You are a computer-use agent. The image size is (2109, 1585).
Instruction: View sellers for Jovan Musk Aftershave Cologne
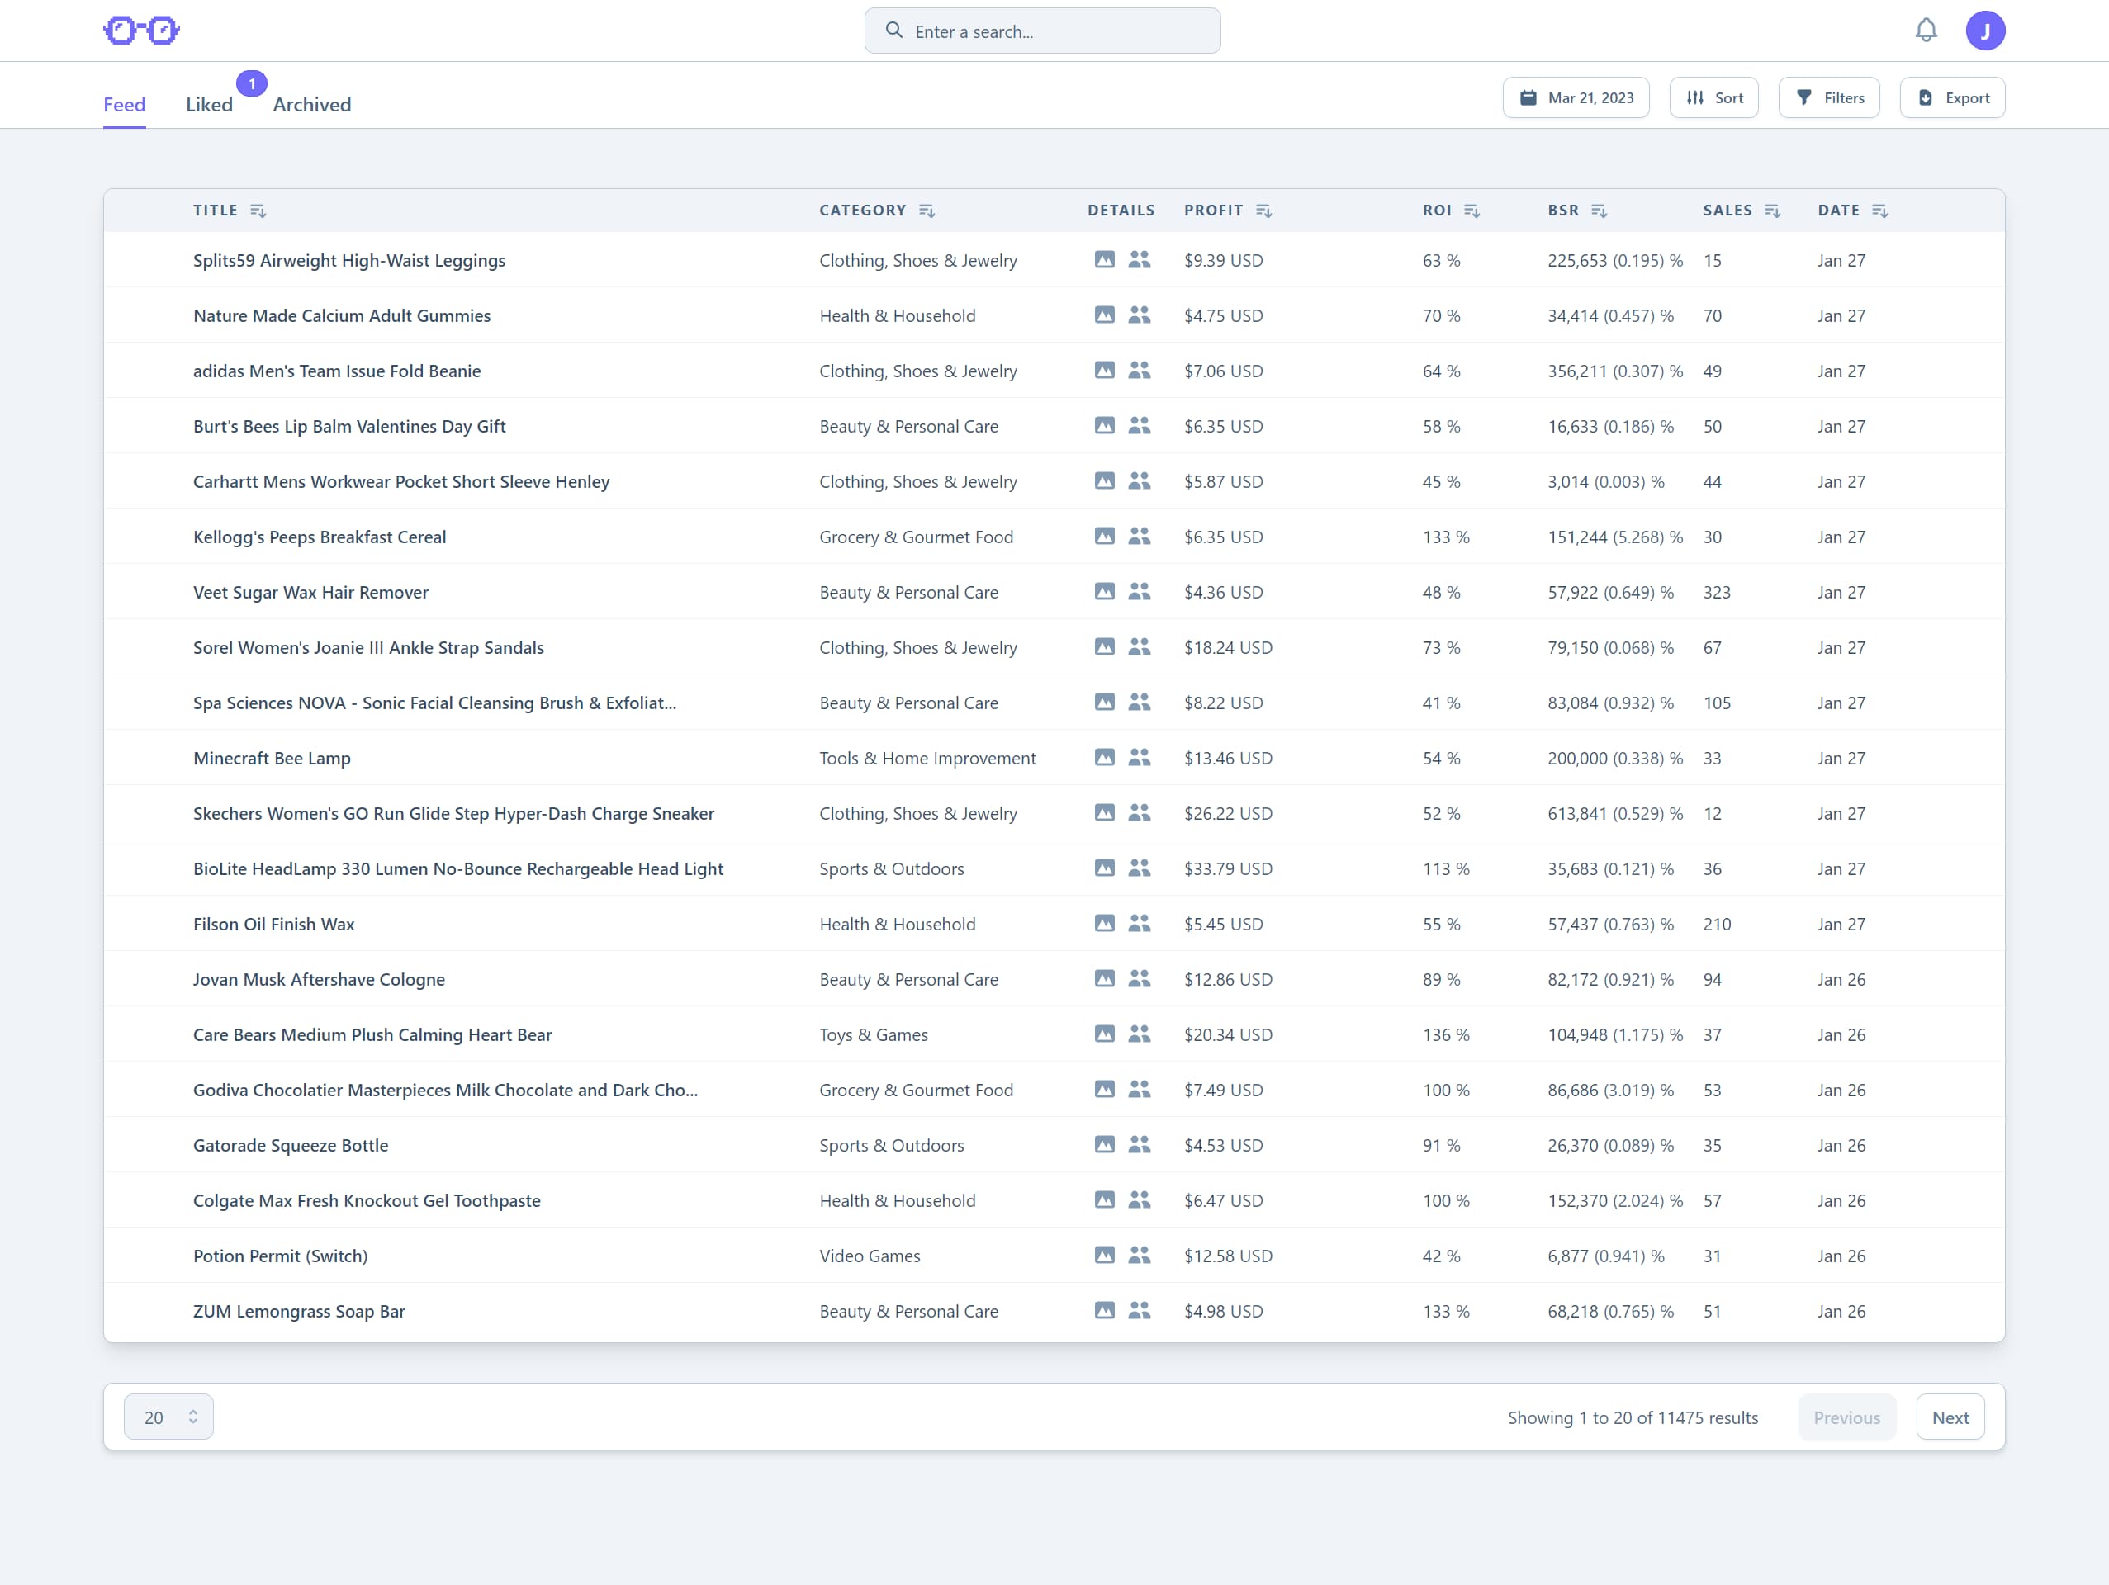tap(1140, 978)
